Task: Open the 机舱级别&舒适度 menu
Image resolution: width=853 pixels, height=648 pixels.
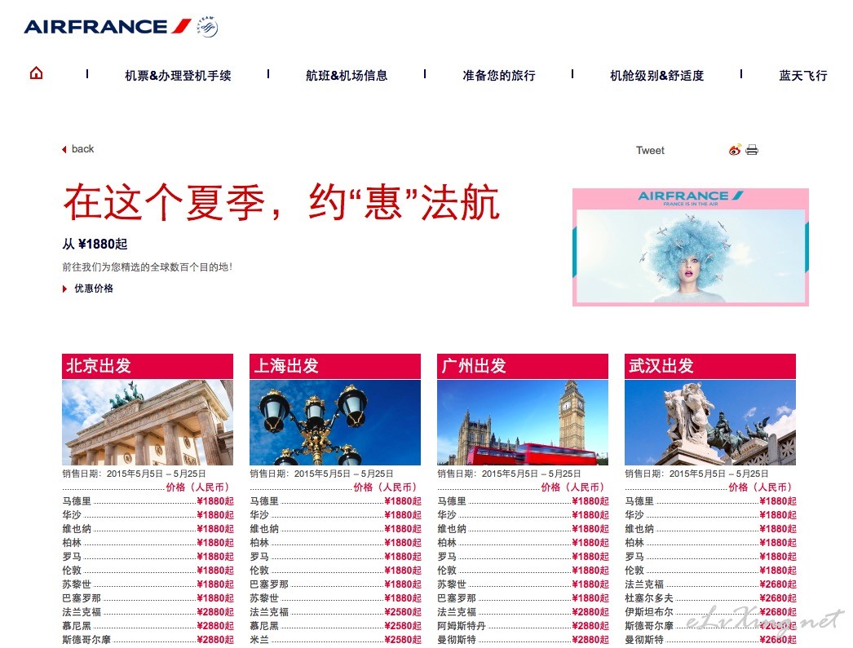Action: point(656,76)
